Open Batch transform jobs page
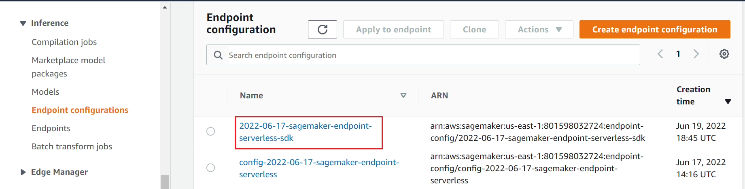The height and width of the screenshot is (189, 745). pos(72,147)
